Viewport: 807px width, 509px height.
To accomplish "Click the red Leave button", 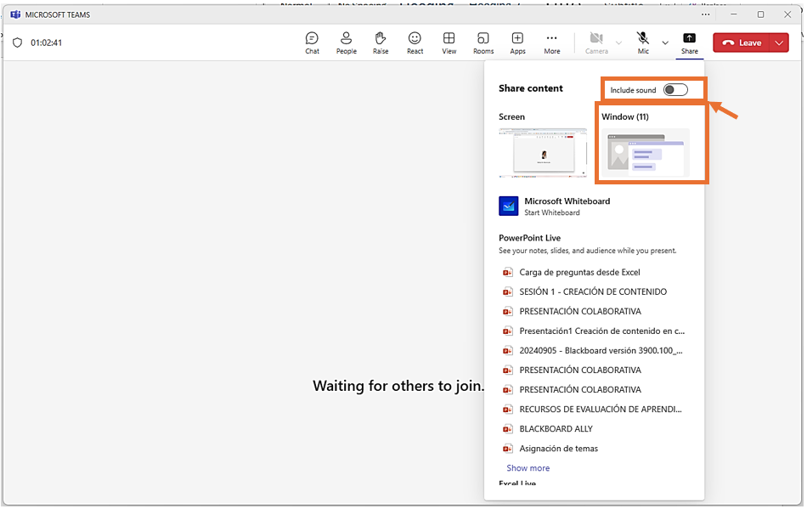I will [x=742, y=43].
